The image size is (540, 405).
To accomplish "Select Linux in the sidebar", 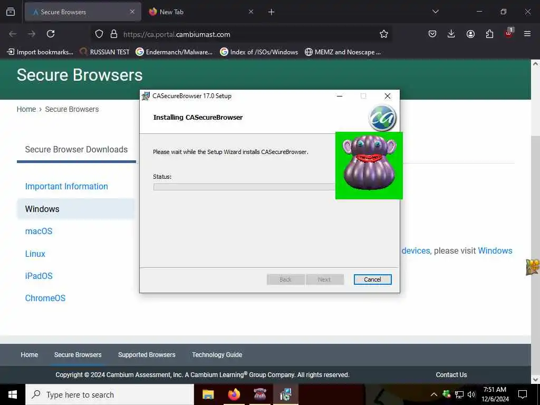I will pyautogui.click(x=35, y=254).
